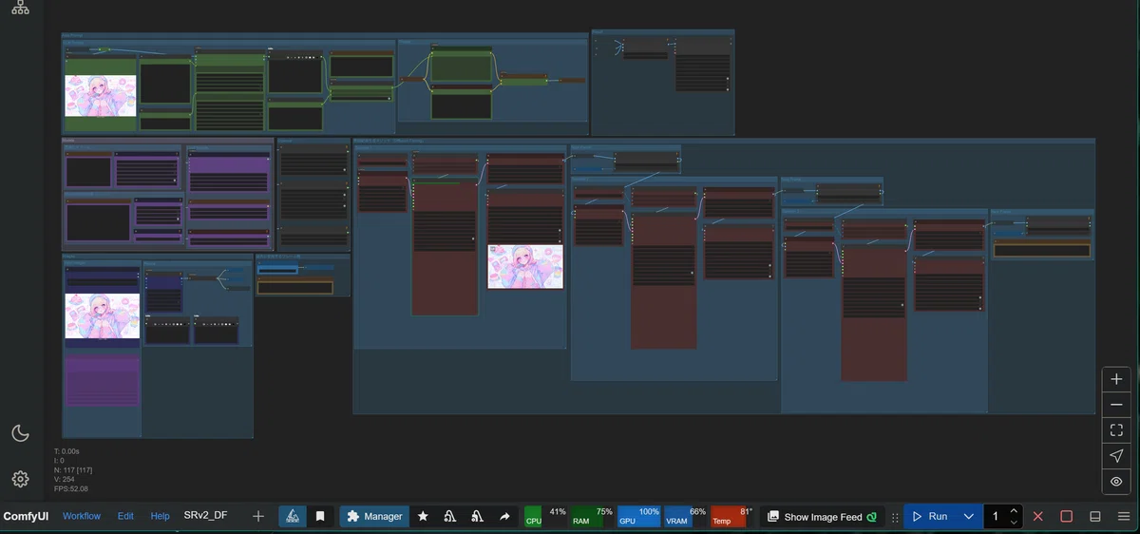Screen dimensions: 1140x534
Task: Open the Help menu
Action: [160, 516]
